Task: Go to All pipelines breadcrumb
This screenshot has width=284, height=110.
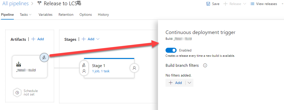Action: pyautogui.click(x=15, y=3)
